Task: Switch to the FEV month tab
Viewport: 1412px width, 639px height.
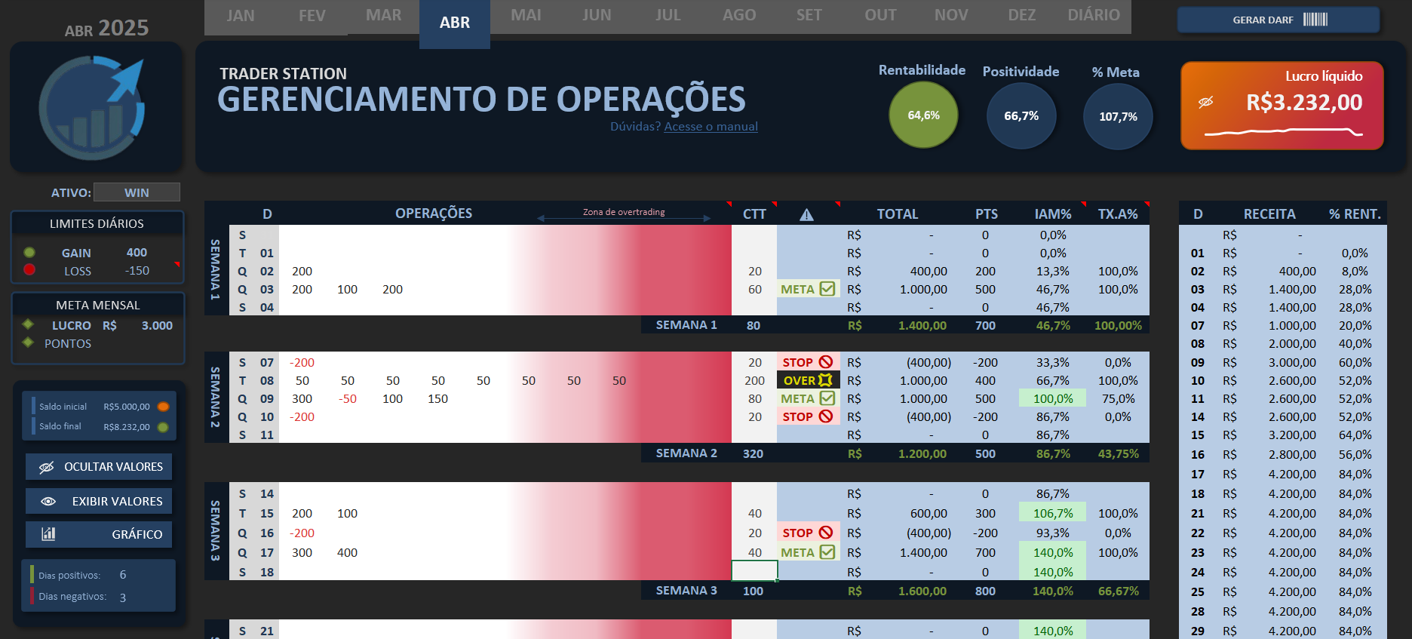Action: click(312, 16)
